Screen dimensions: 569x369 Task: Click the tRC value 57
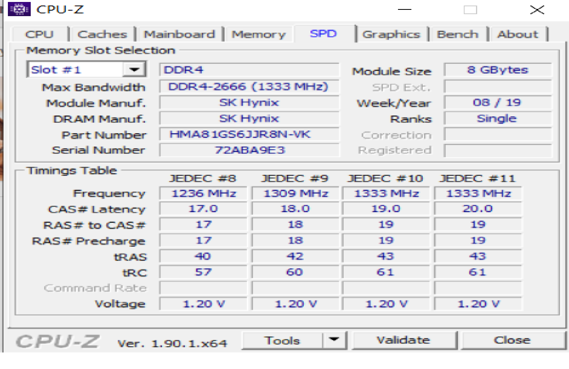(203, 272)
